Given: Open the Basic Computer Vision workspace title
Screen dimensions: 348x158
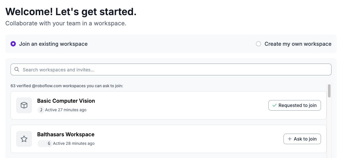Looking at the screenshot, I should tap(66, 101).
